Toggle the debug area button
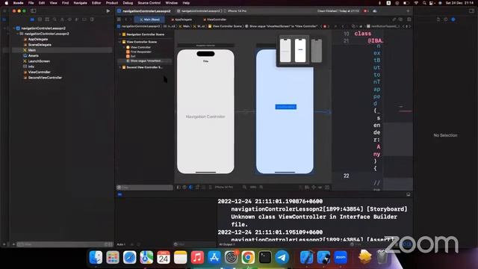478x269 pixels. 409,194
